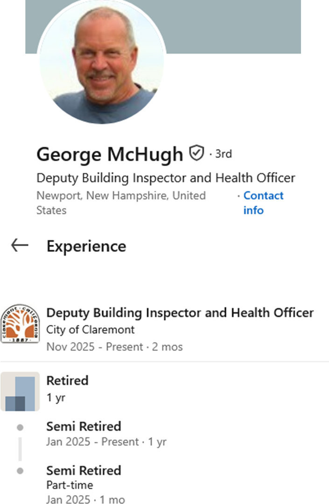329x504 pixels.
Task: Click the verification shield badge next to the name
Action: pyautogui.click(x=196, y=153)
